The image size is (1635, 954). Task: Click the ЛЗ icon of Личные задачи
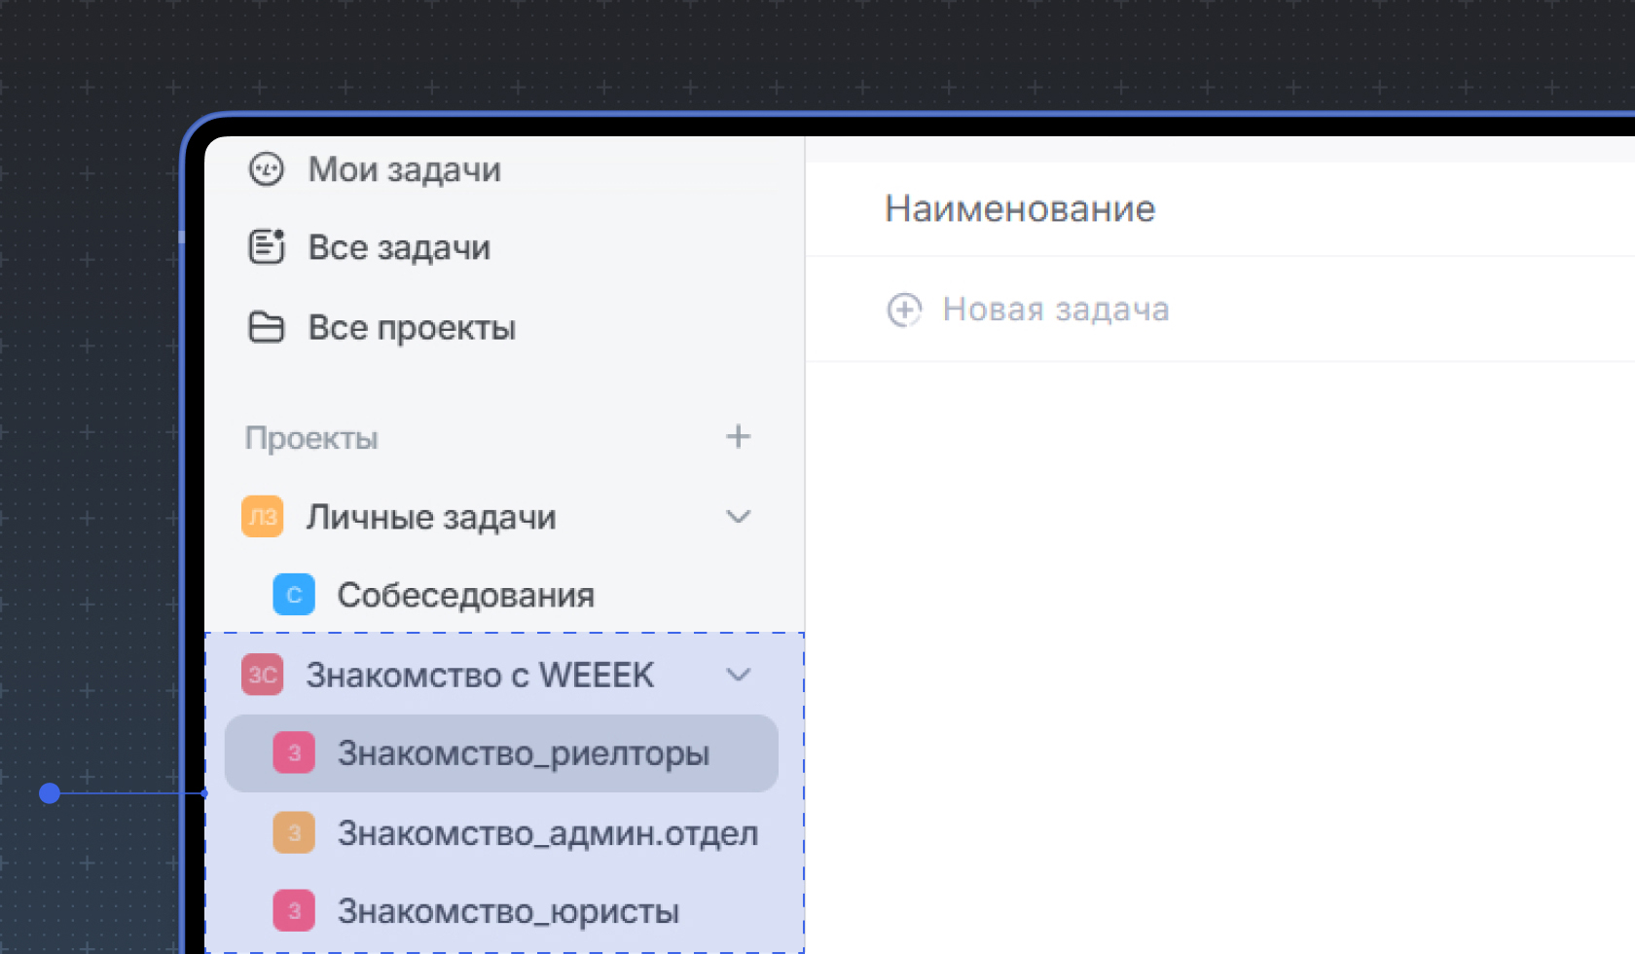(261, 517)
